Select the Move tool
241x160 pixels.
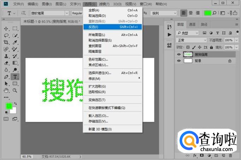pyautogui.click(x=6, y=28)
